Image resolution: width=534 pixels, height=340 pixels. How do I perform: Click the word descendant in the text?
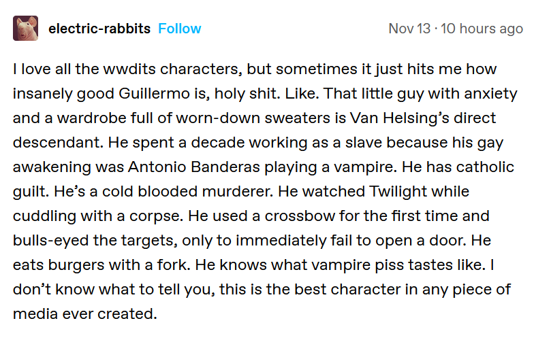tap(58, 143)
